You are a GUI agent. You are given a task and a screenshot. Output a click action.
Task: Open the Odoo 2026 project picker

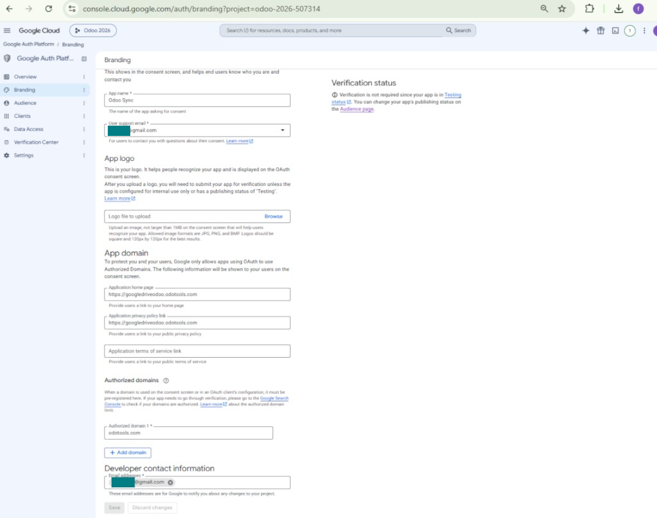(x=93, y=31)
